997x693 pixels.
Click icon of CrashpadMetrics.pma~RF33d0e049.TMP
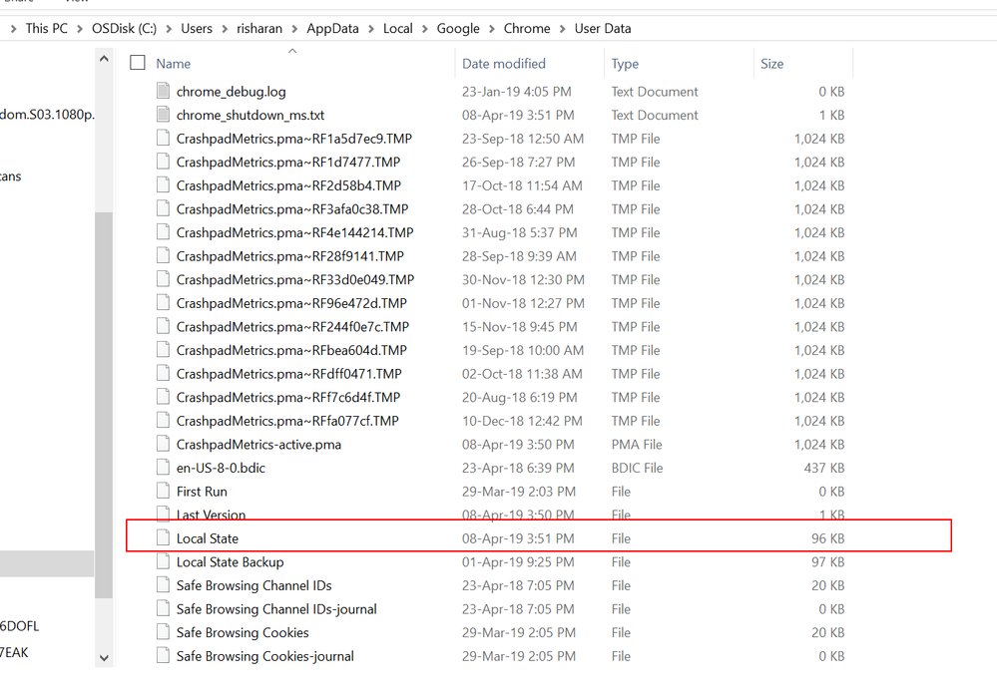(x=163, y=279)
